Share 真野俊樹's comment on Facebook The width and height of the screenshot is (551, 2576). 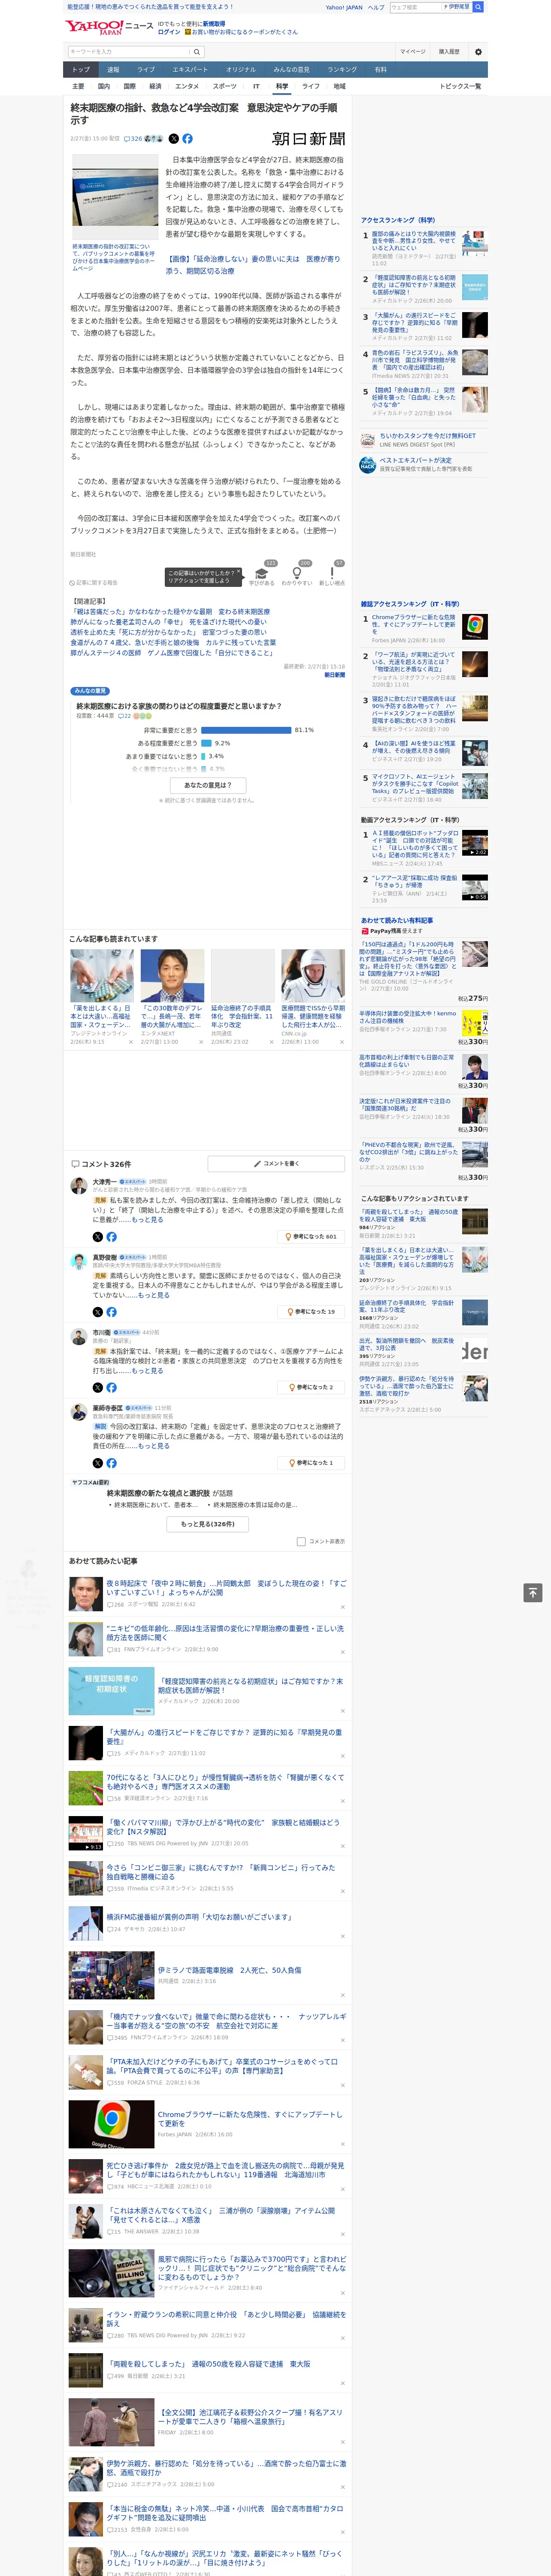[x=111, y=1312]
